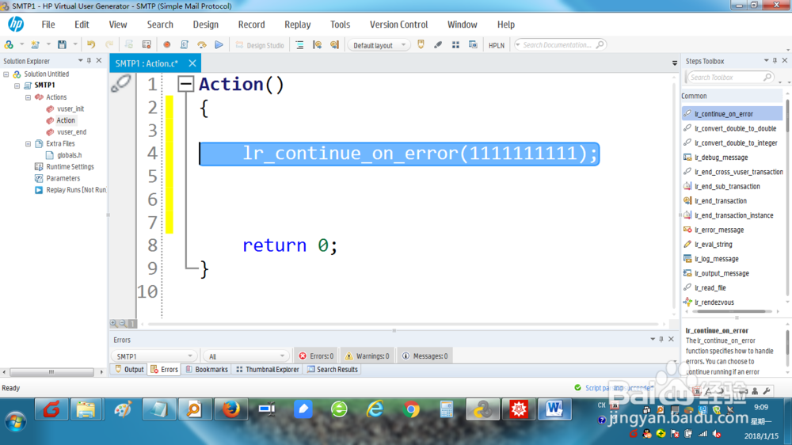
Task: Click the Solution Explorer horizontal scrollbar
Action: (x=52, y=372)
